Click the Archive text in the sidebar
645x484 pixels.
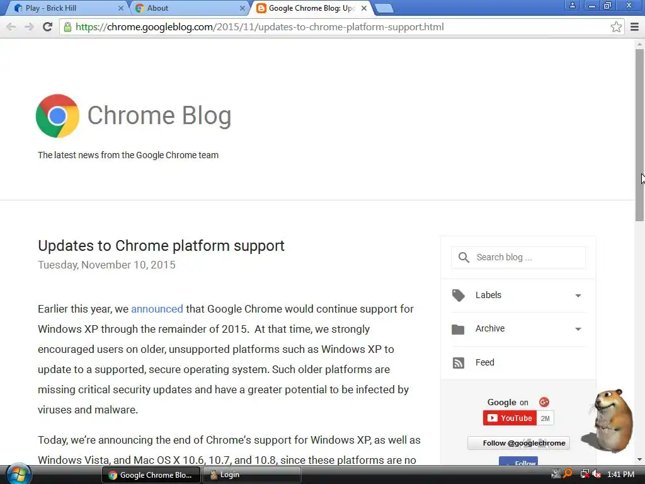coord(490,328)
